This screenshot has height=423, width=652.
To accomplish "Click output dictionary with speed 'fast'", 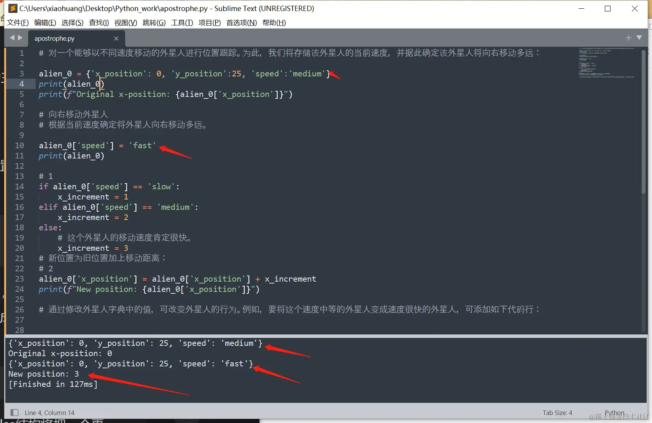I will point(131,364).
